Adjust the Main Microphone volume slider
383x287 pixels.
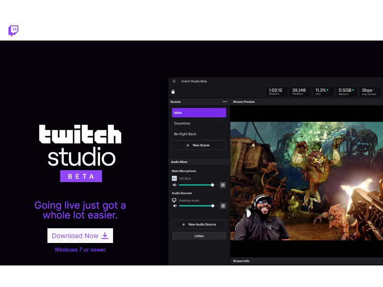(198, 185)
